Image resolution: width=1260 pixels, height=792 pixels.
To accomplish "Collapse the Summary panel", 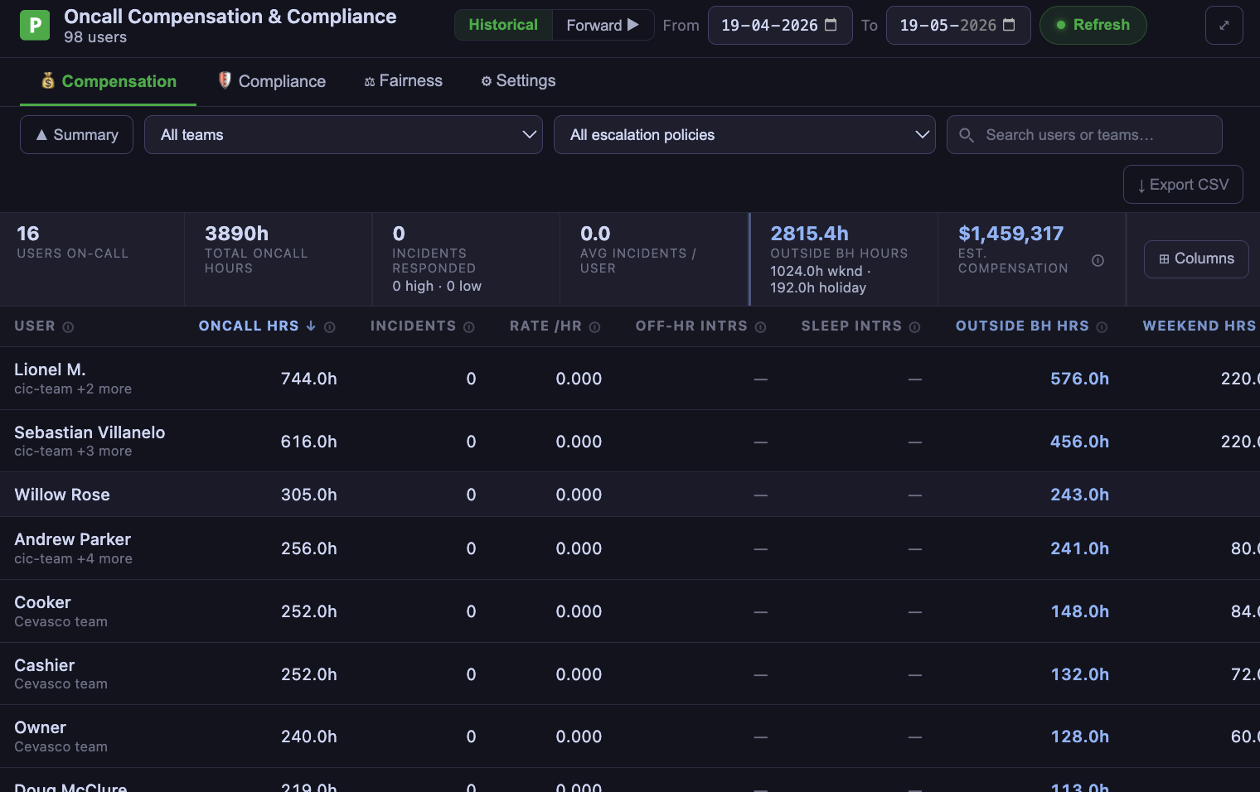I will (76, 135).
